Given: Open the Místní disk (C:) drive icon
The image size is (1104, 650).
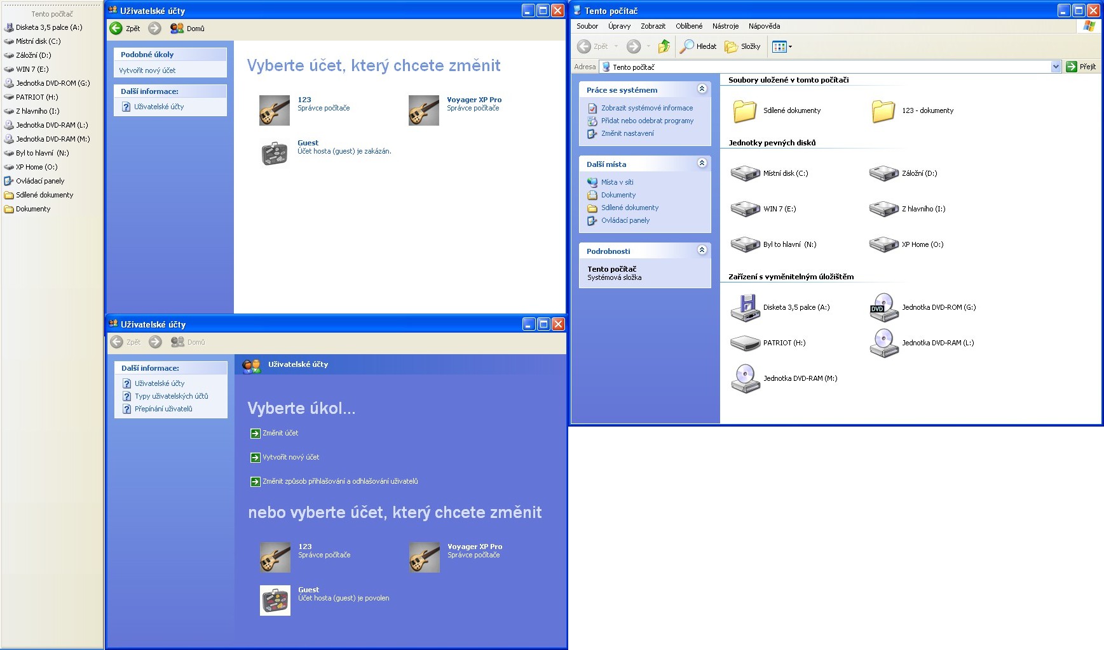Looking at the screenshot, I should pyautogui.click(x=745, y=173).
